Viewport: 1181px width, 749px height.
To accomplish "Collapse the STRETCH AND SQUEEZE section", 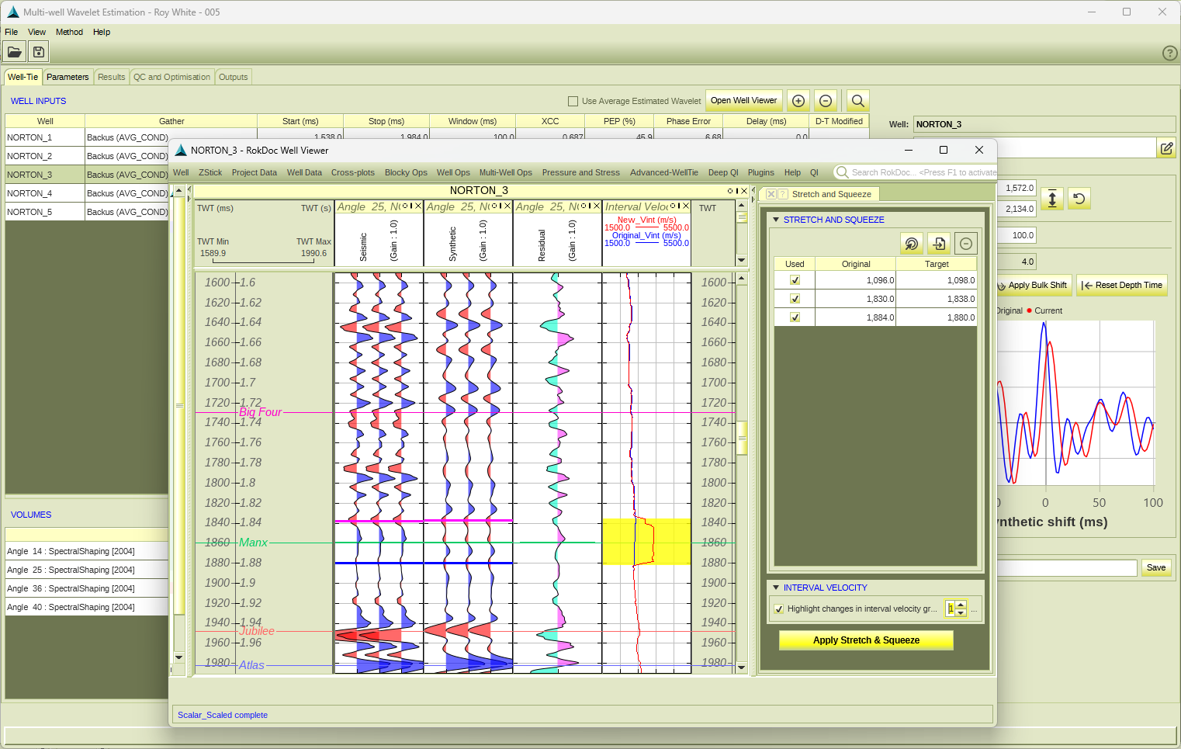I will point(776,220).
